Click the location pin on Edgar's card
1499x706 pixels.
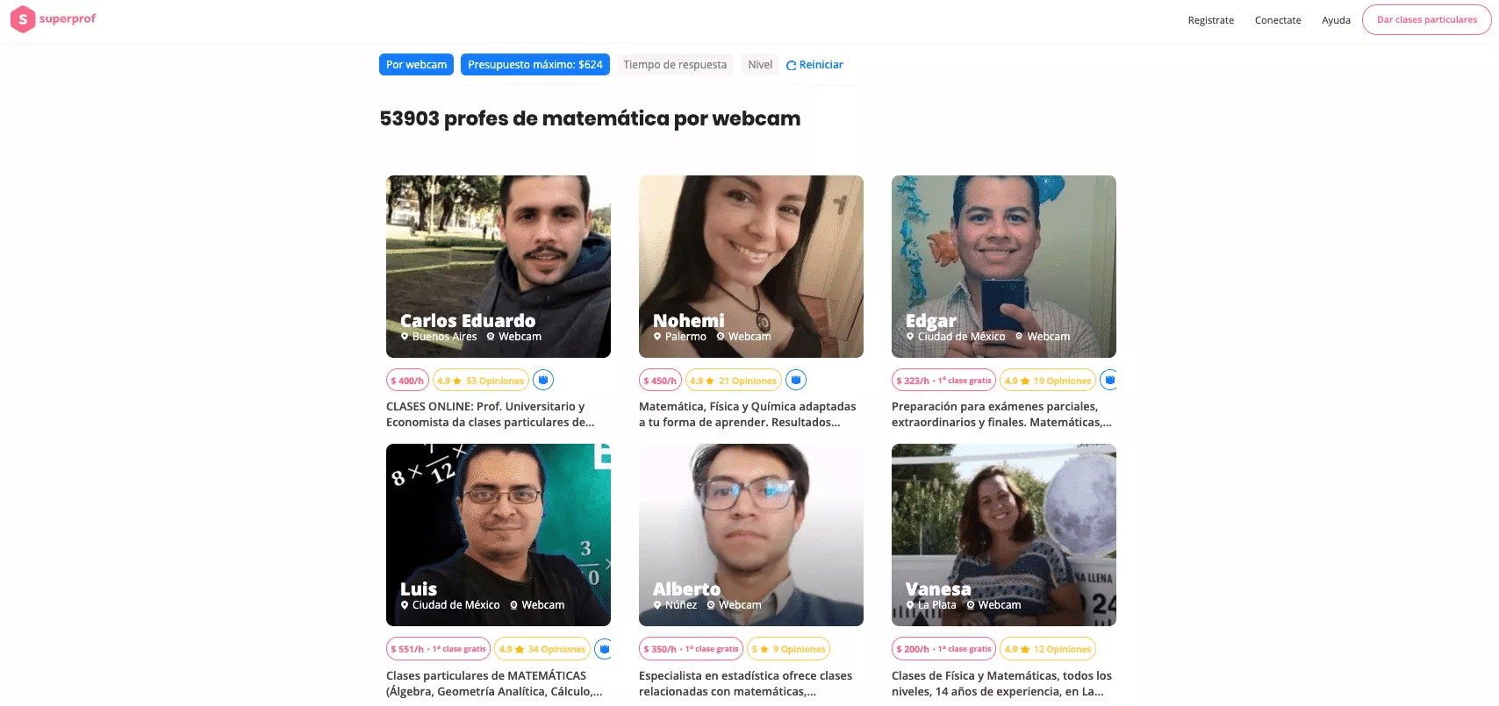pyautogui.click(x=910, y=336)
